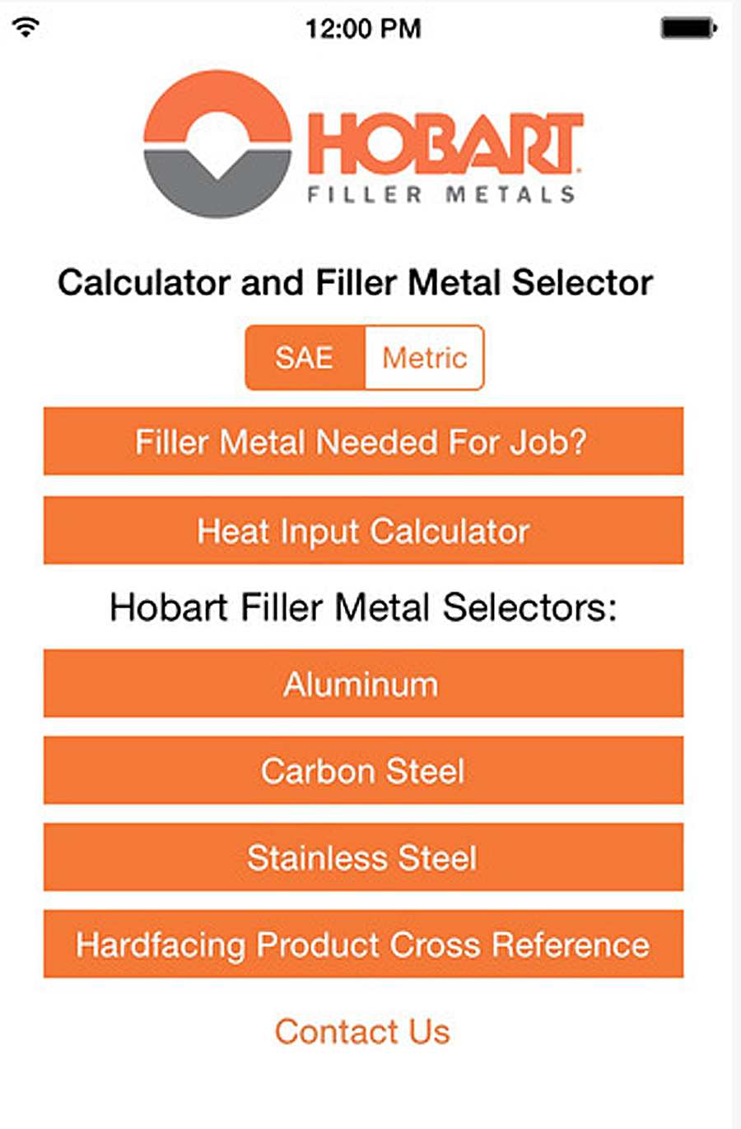Open Filler Metal Needed For Job calculator
The height and width of the screenshot is (1129, 741).
[x=363, y=442]
